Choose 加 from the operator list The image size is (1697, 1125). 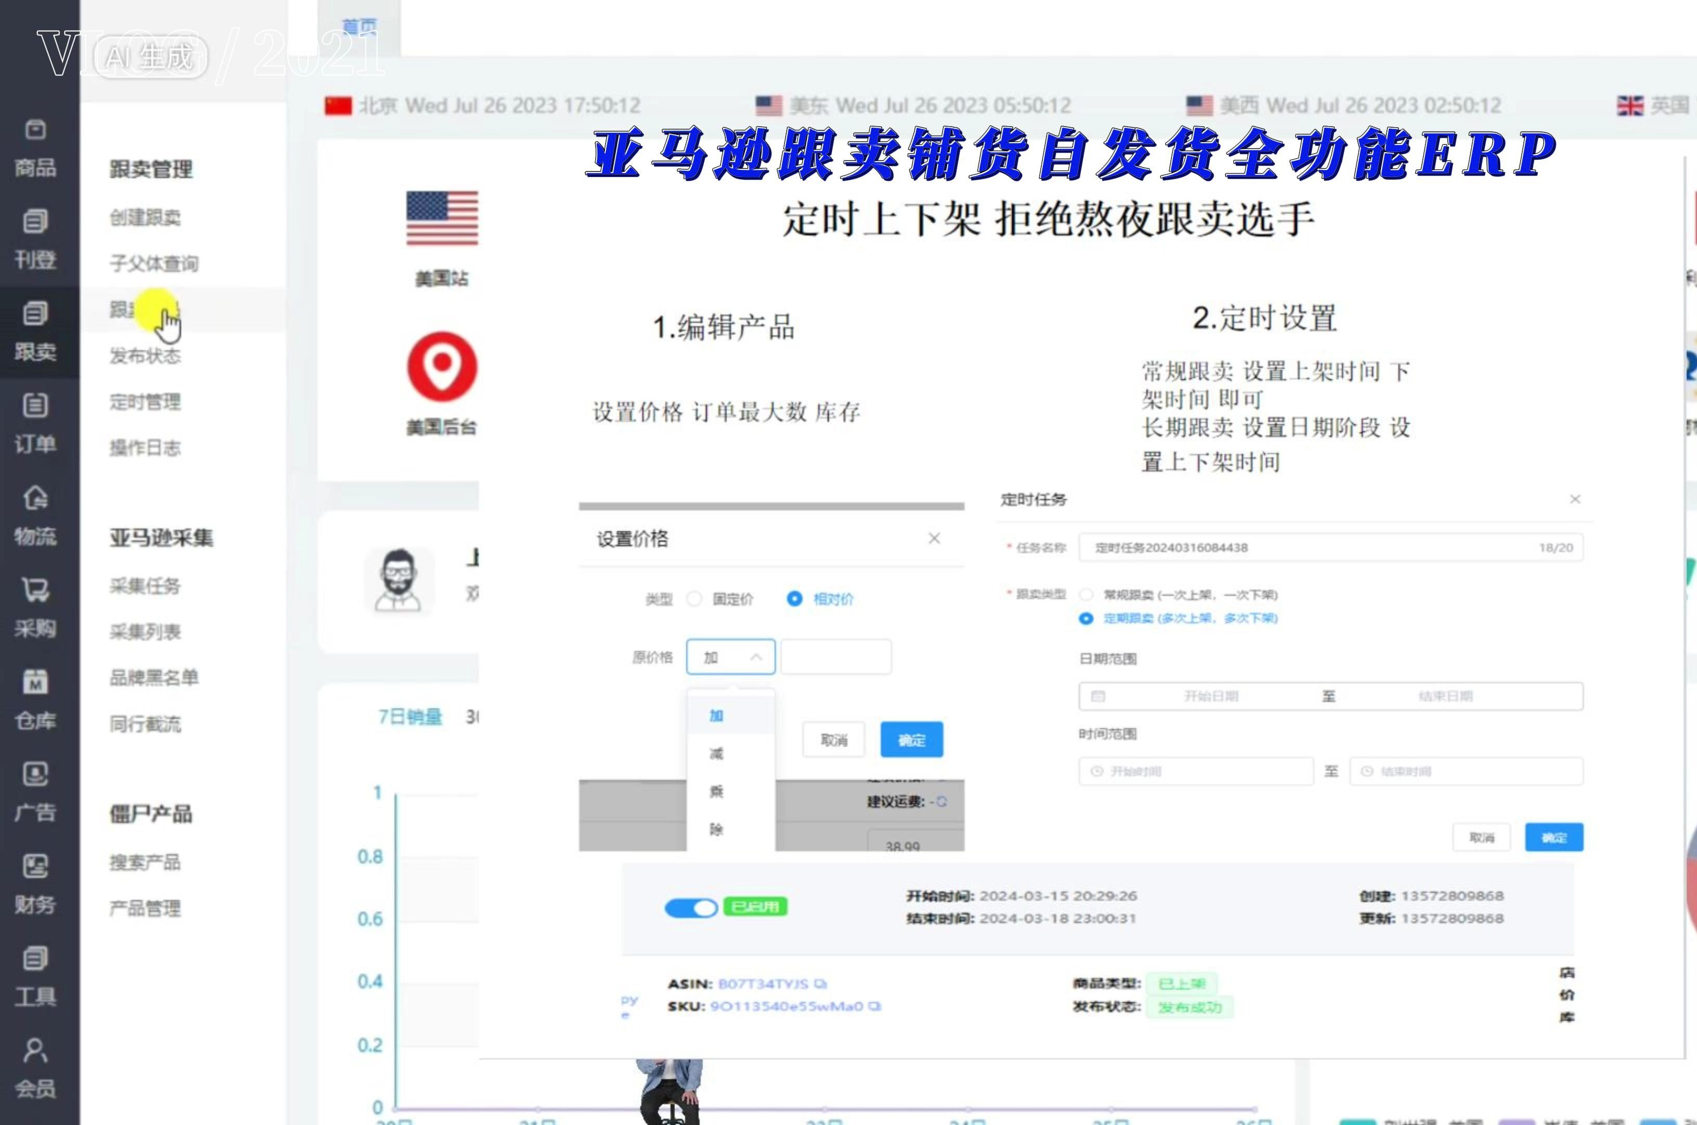[x=730, y=715]
